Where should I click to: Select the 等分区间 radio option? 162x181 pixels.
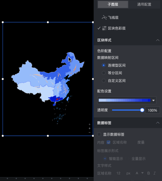click(104, 73)
